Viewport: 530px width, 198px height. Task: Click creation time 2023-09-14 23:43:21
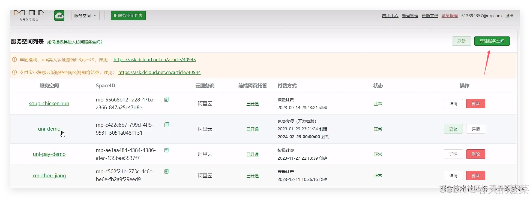coord(298,108)
